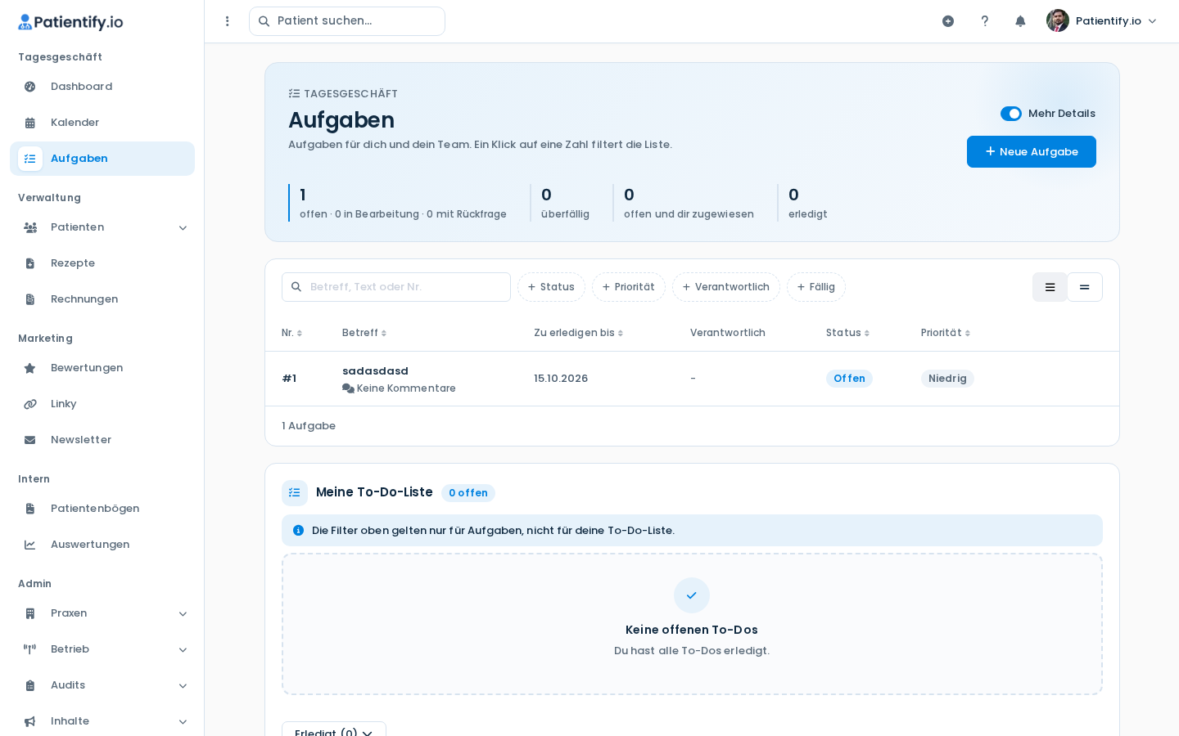Open the three-dot menu in top bar

point(228,21)
